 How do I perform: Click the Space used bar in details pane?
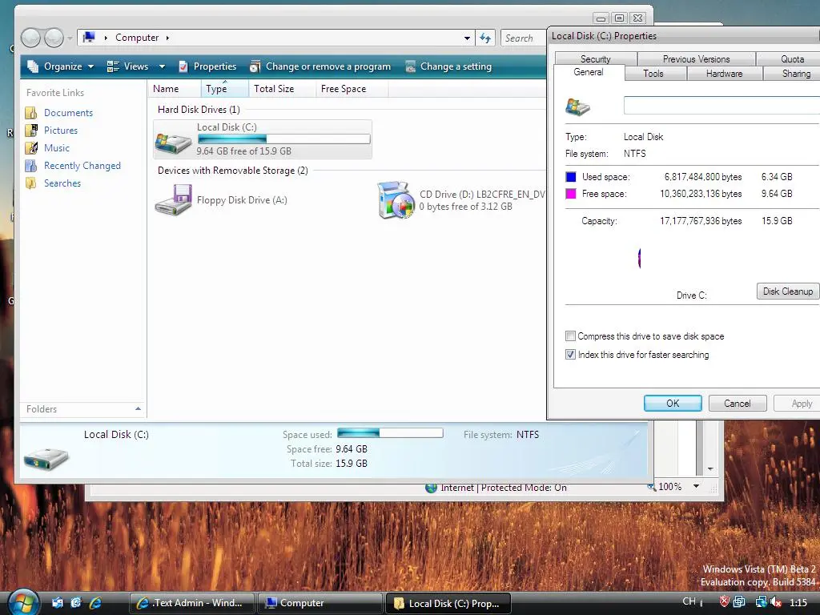(x=390, y=433)
